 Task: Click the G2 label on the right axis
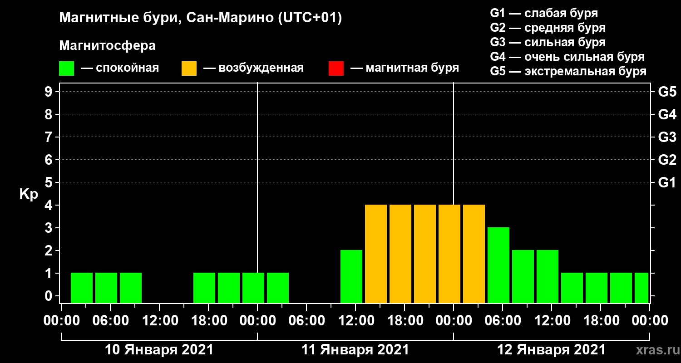pos(667,160)
